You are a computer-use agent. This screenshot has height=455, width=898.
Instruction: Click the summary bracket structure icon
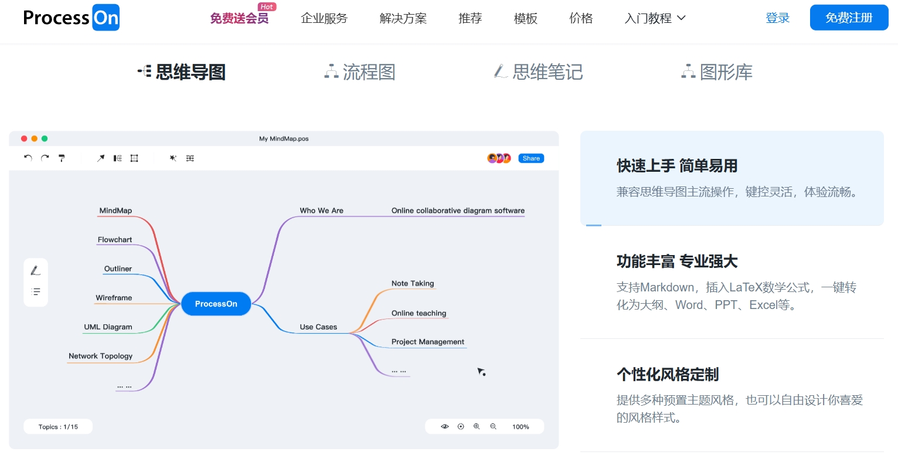pyautogui.click(x=118, y=158)
